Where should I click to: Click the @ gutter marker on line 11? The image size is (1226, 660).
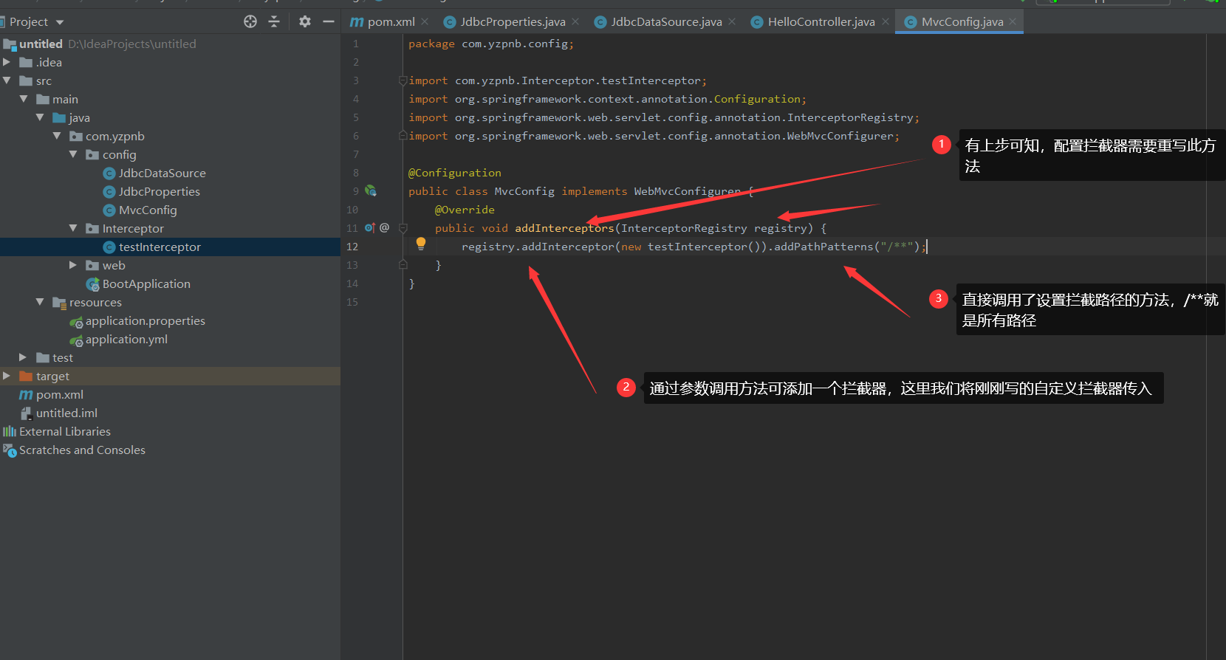[x=384, y=228]
